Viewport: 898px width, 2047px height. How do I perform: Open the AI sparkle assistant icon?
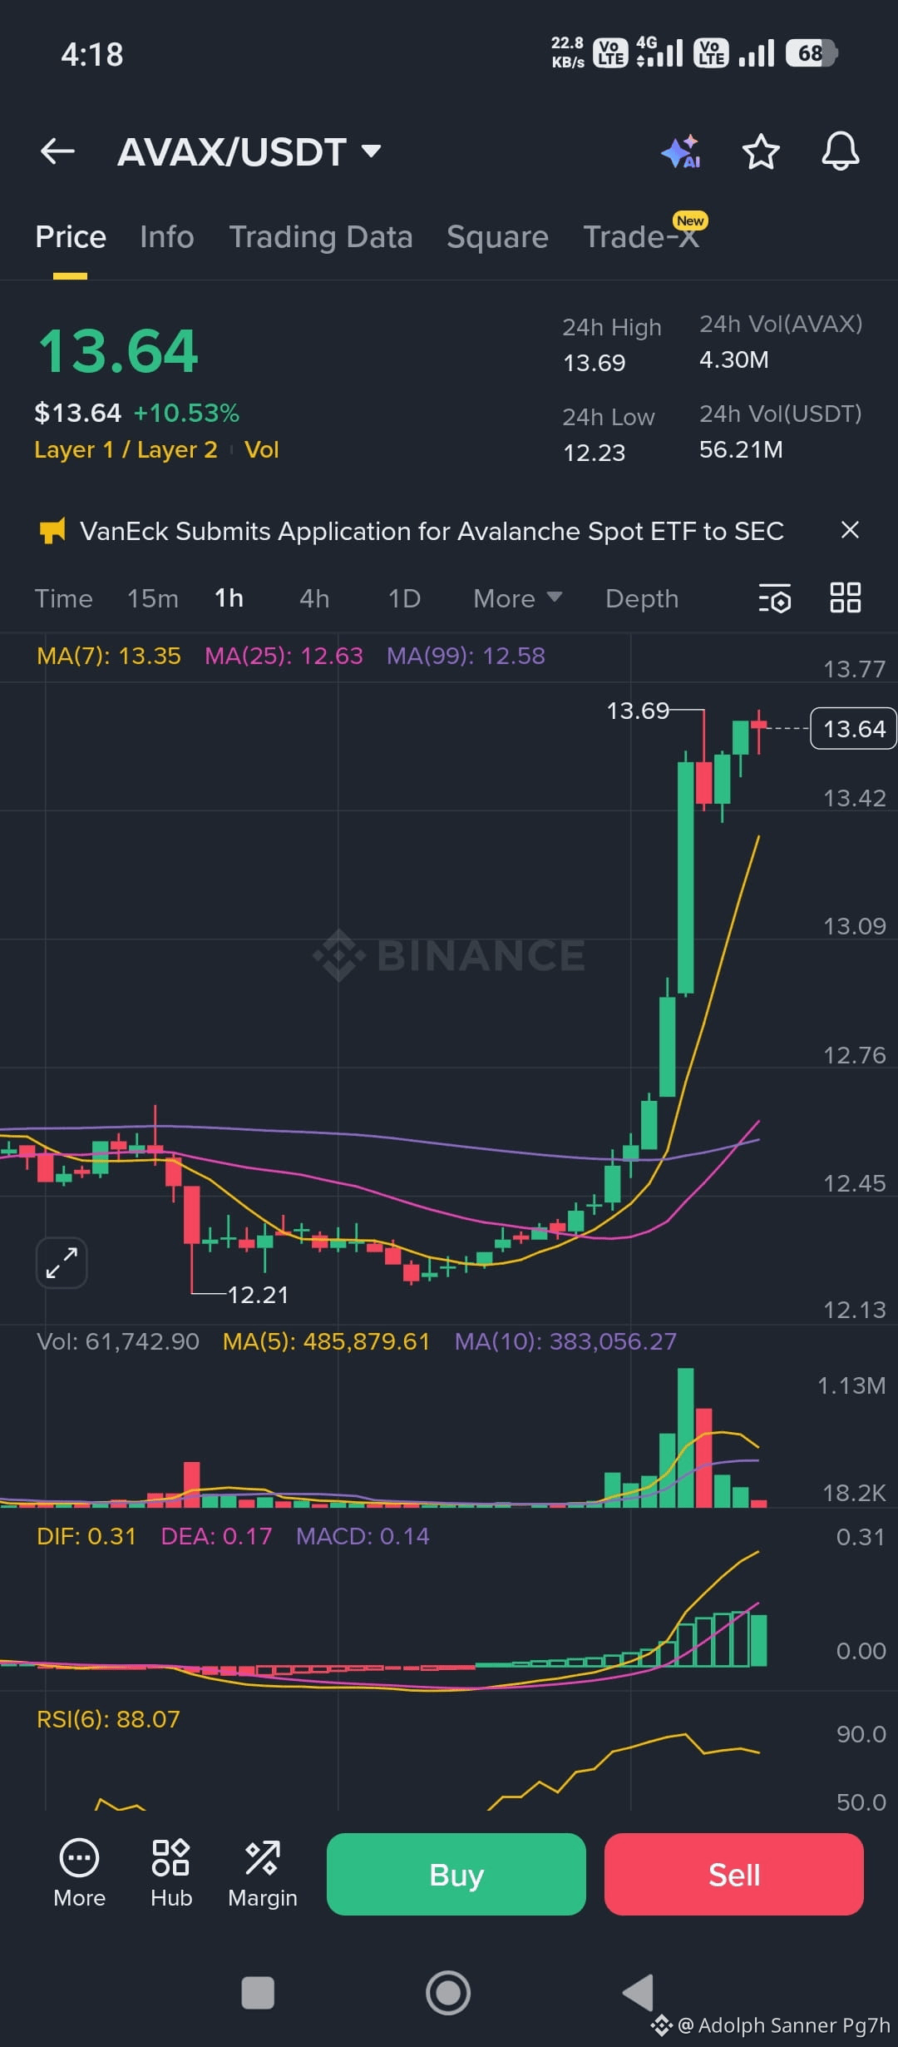(x=680, y=151)
